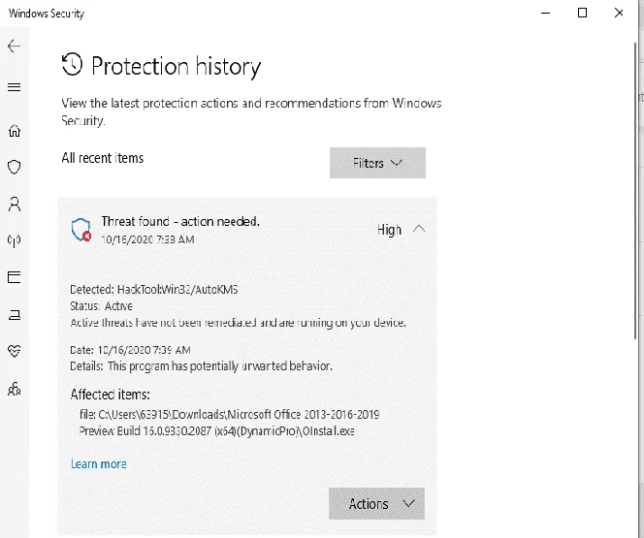Open Device performance & health heart icon
The width and height of the screenshot is (644, 538).
(15, 351)
